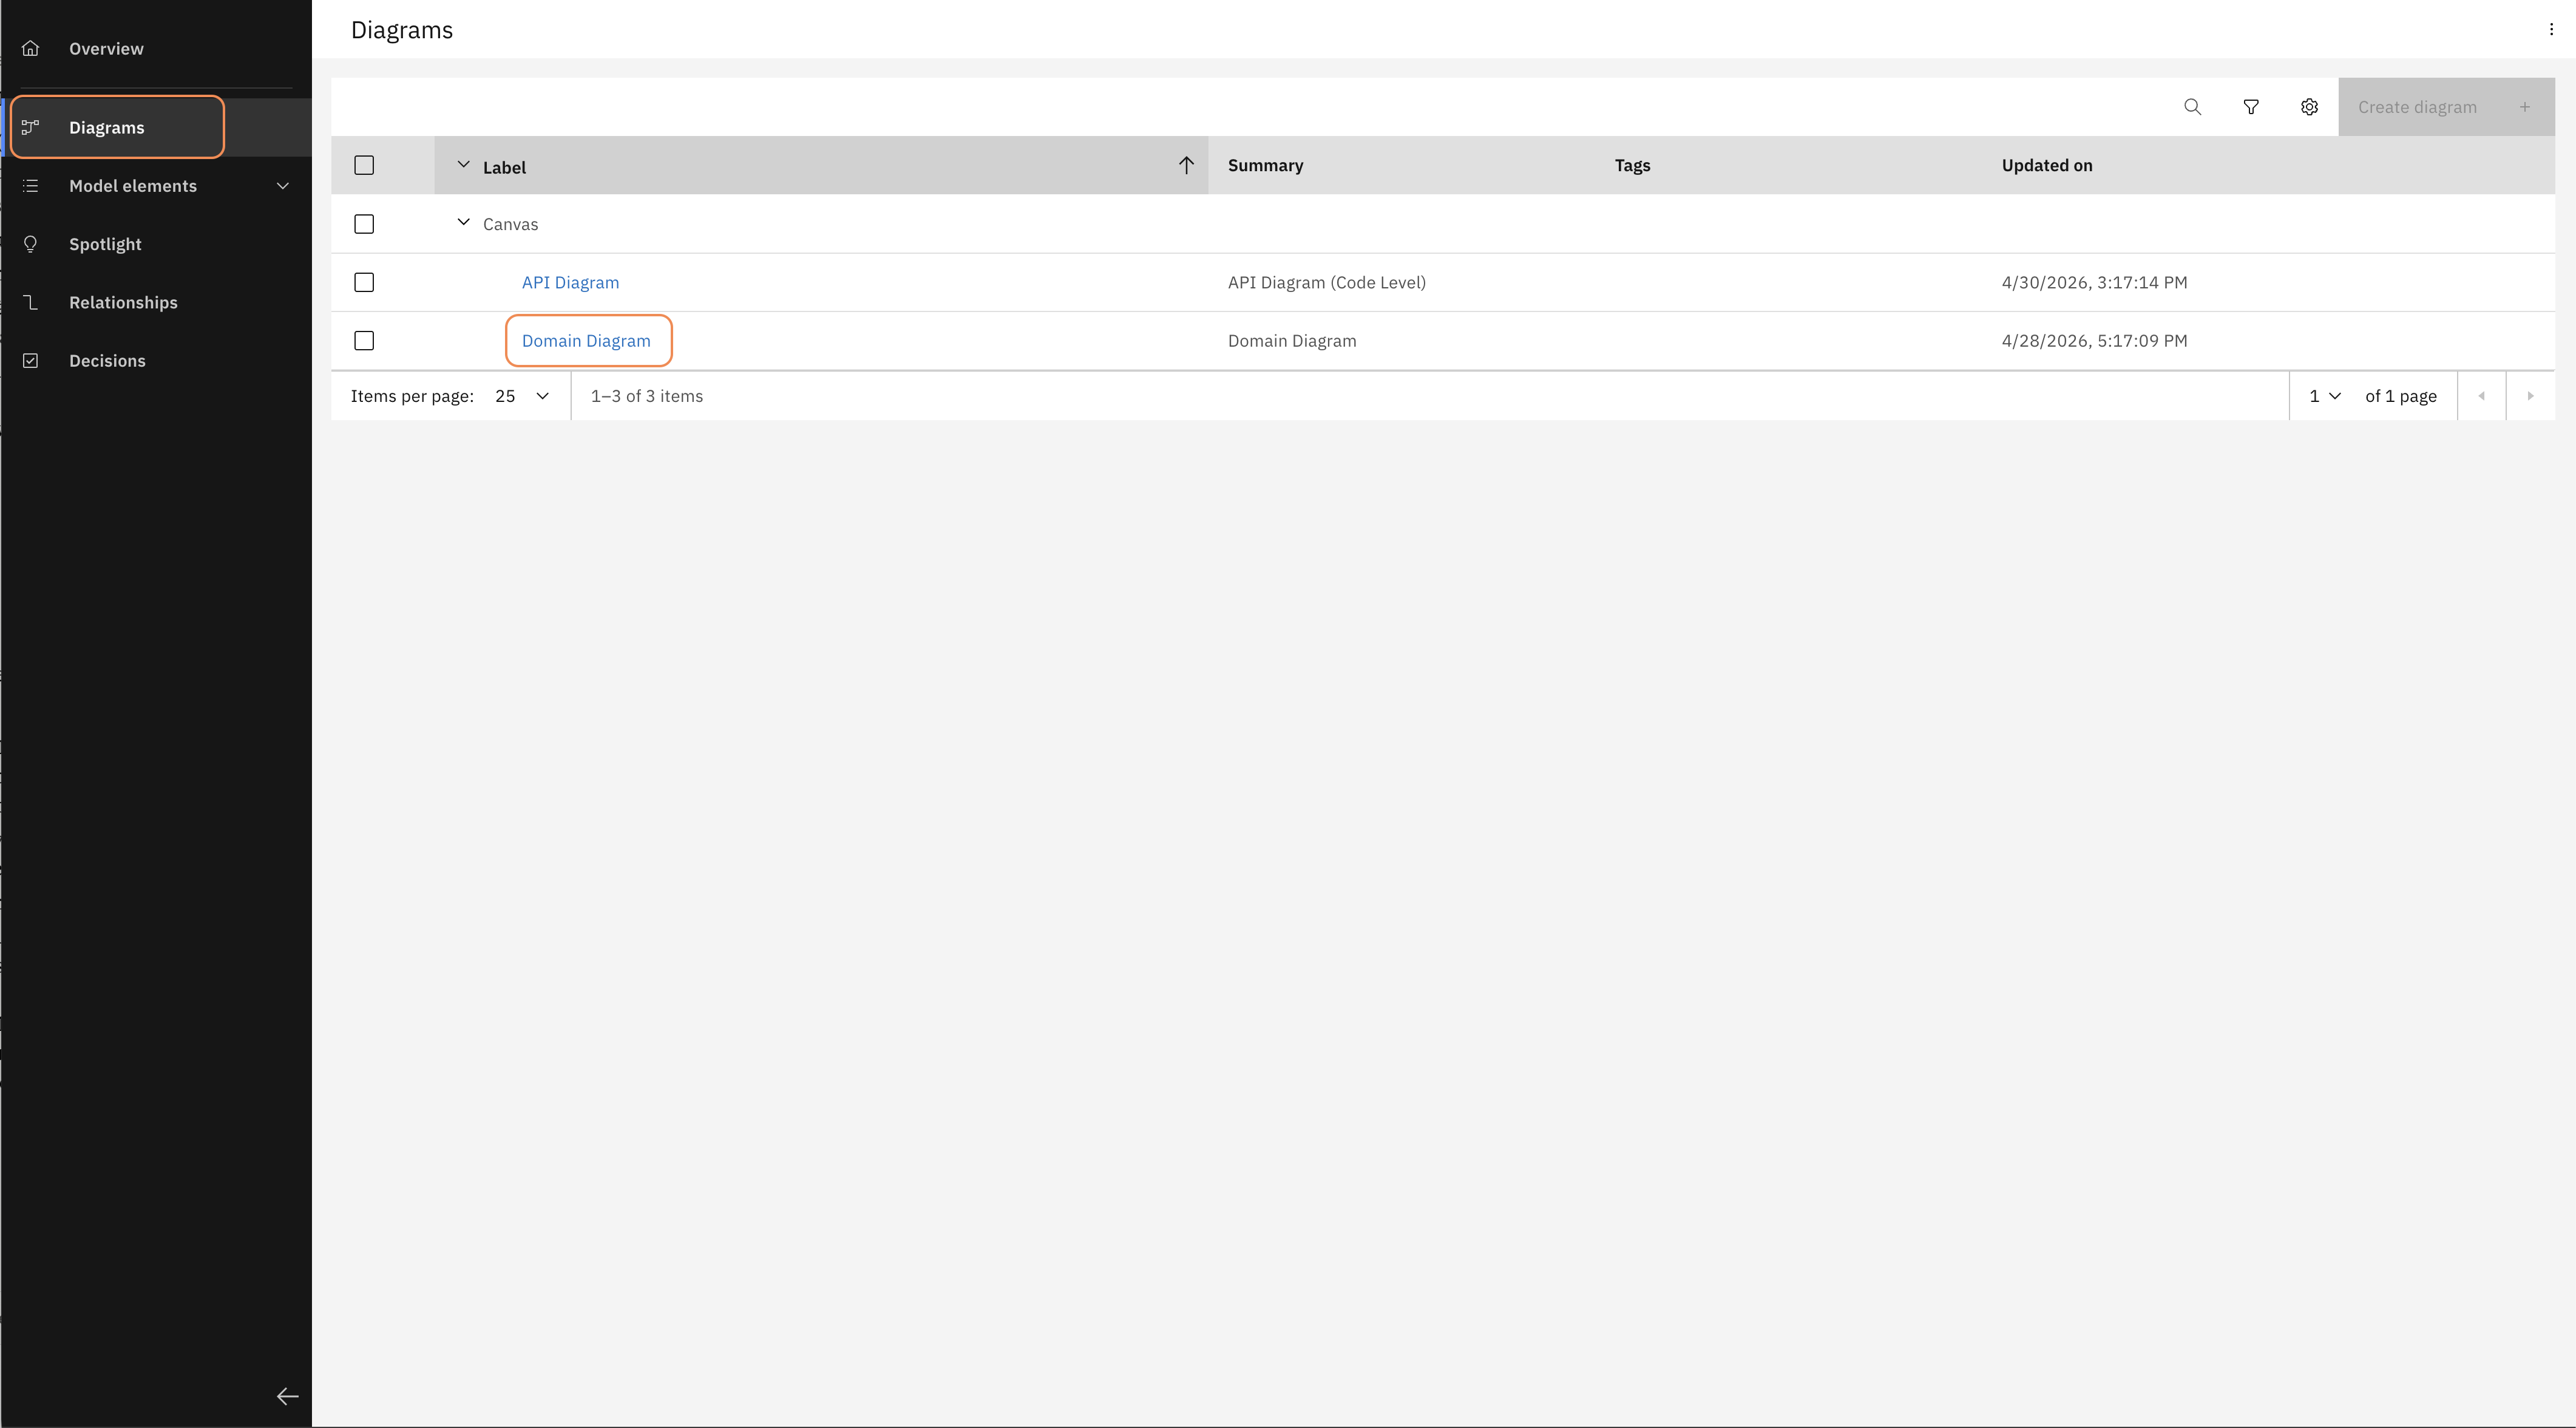Click the Create diagram button
Image resolution: width=2576 pixels, height=1428 pixels.
tap(2446, 107)
